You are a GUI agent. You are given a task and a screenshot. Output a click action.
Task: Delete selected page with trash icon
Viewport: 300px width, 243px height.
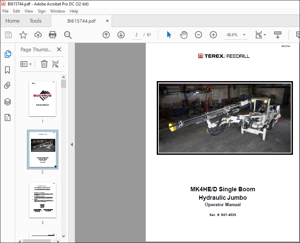pos(44,64)
